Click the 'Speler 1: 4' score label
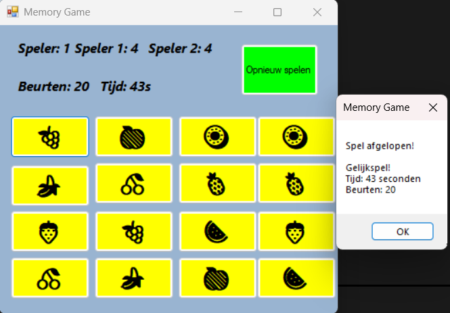 tap(106, 49)
